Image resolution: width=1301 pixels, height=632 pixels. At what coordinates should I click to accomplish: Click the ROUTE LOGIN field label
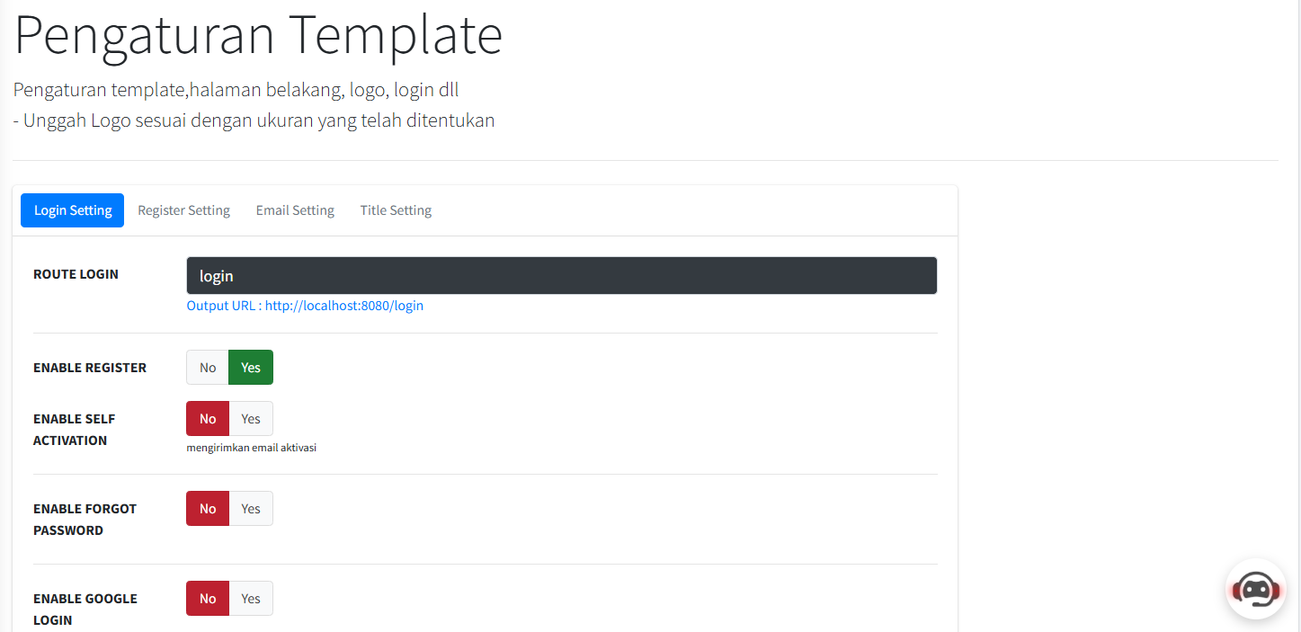click(76, 274)
